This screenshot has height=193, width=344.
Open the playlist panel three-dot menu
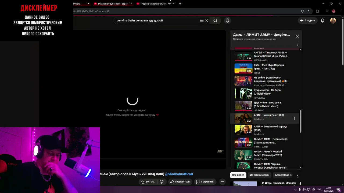pyautogui.click(x=297, y=44)
